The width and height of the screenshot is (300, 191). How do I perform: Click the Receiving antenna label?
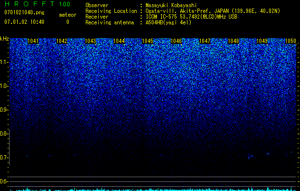tap(110, 22)
